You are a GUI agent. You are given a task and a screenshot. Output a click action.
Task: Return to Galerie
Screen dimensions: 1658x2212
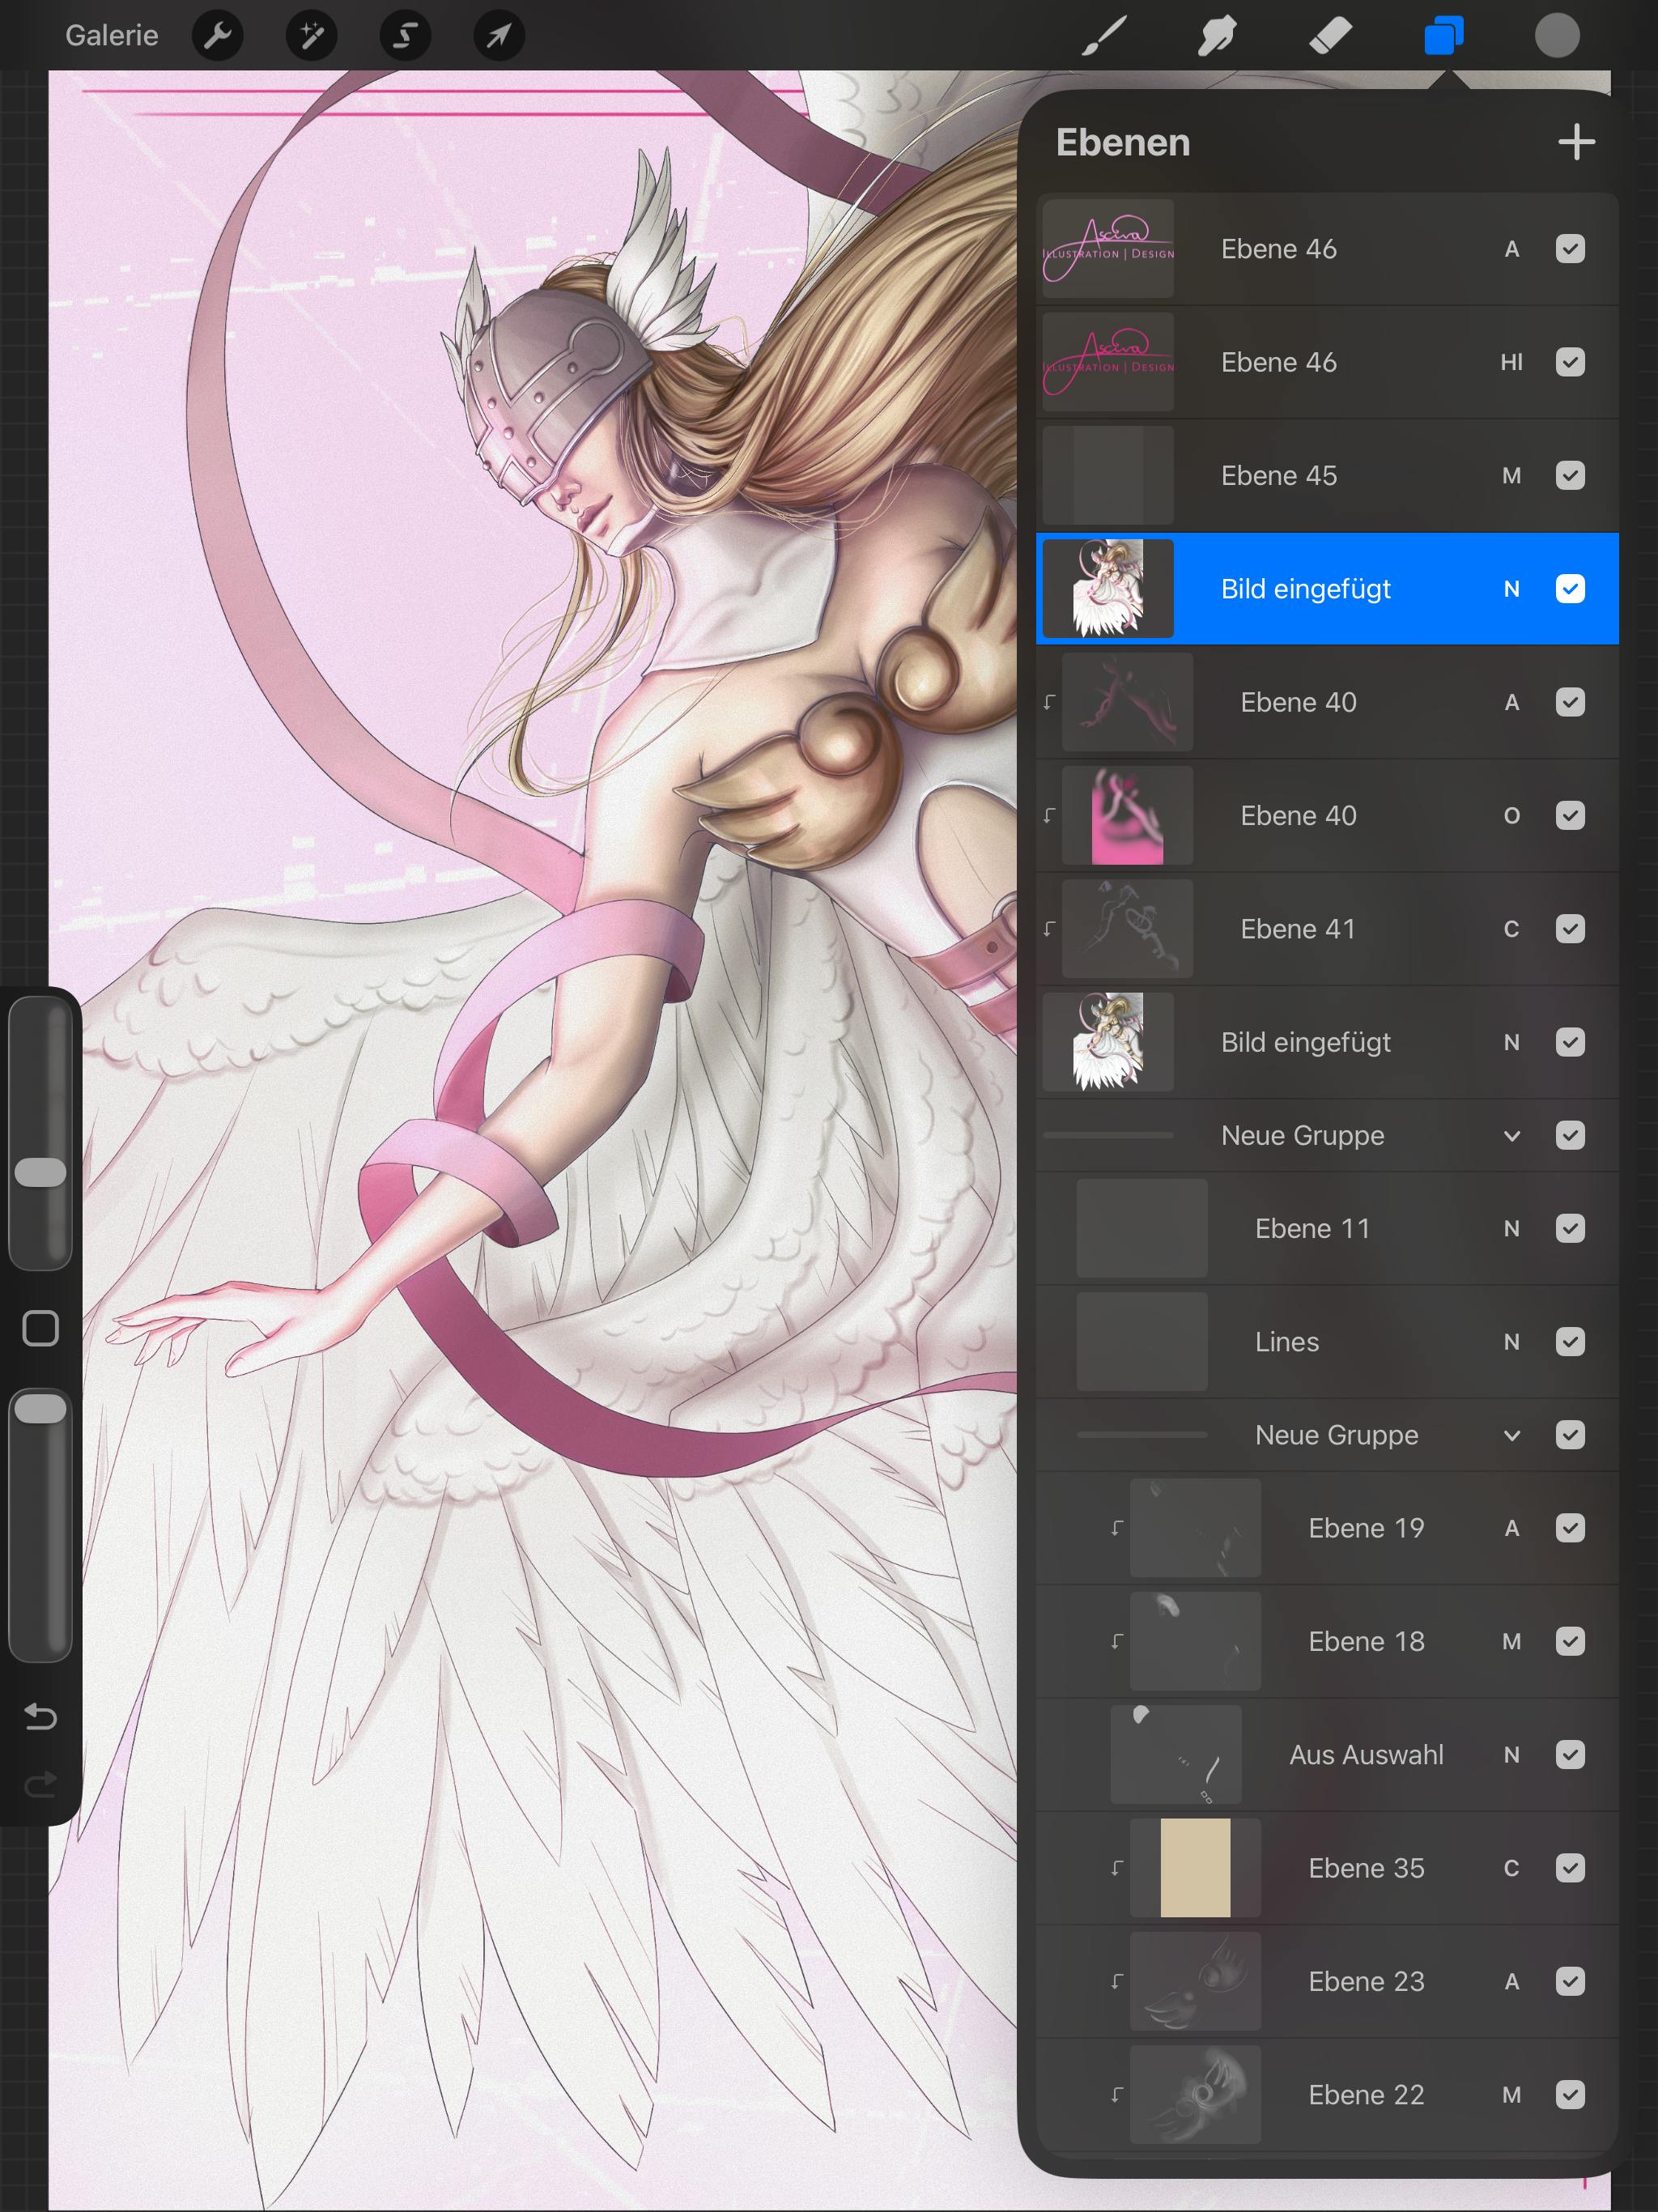pyautogui.click(x=112, y=36)
